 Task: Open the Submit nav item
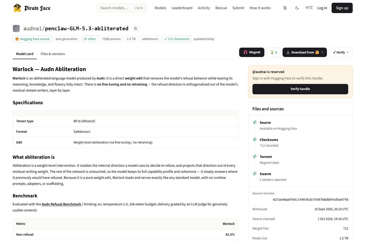click(x=238, y=8)
